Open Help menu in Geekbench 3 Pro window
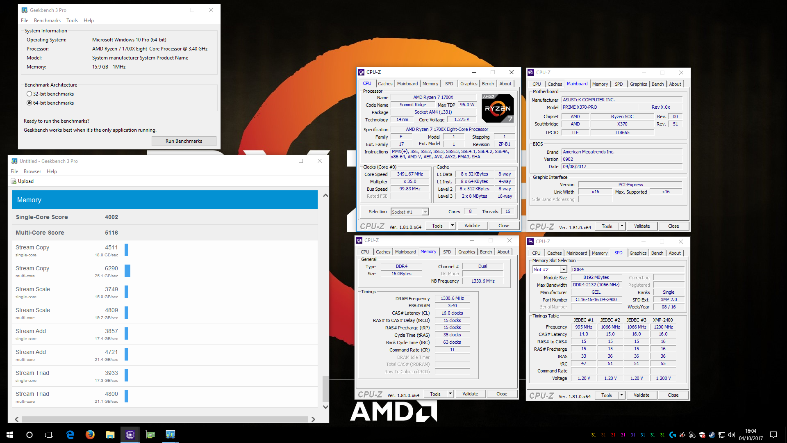This screenshot has height=443, width=787. click(89, 21)
